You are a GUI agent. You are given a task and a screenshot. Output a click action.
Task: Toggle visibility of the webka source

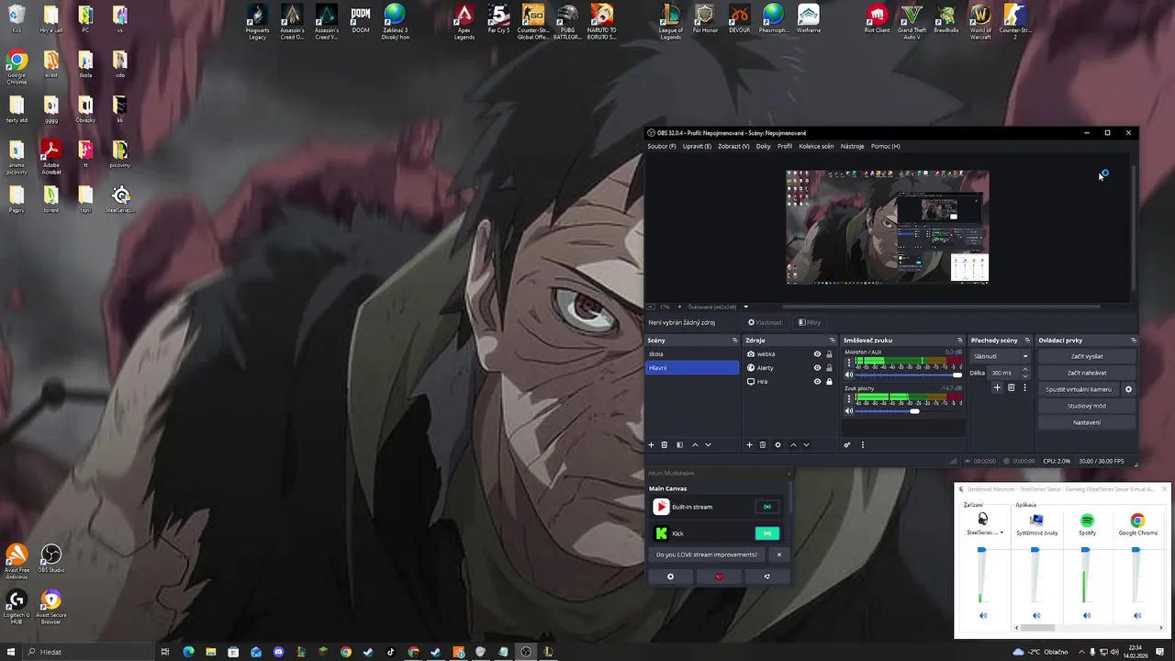(817, 354)
